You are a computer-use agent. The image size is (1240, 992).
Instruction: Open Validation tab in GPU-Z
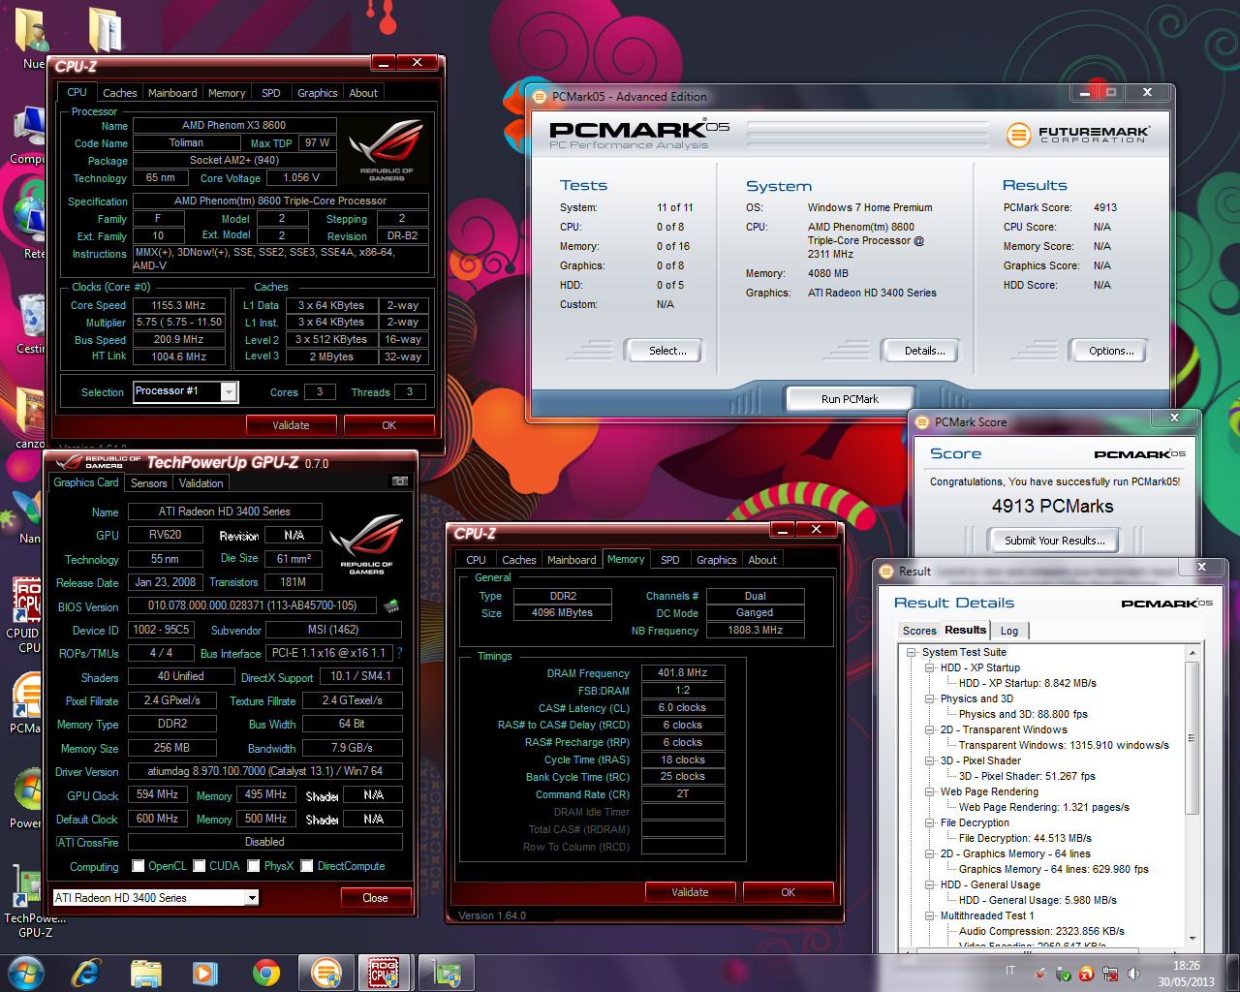tap(201, 482)
